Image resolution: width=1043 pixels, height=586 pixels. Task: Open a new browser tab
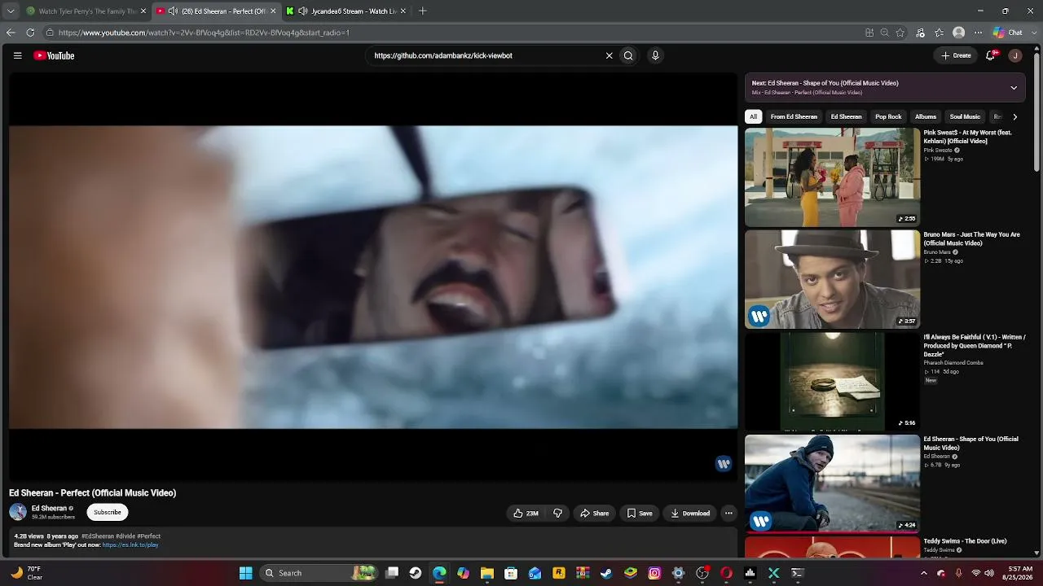[422, 11]
